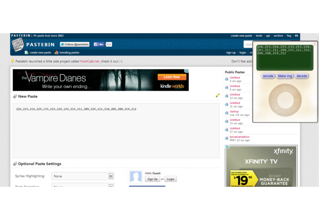Click the layout width arrows icon in header
Screen dimensions: 319x220
(296, 36)
